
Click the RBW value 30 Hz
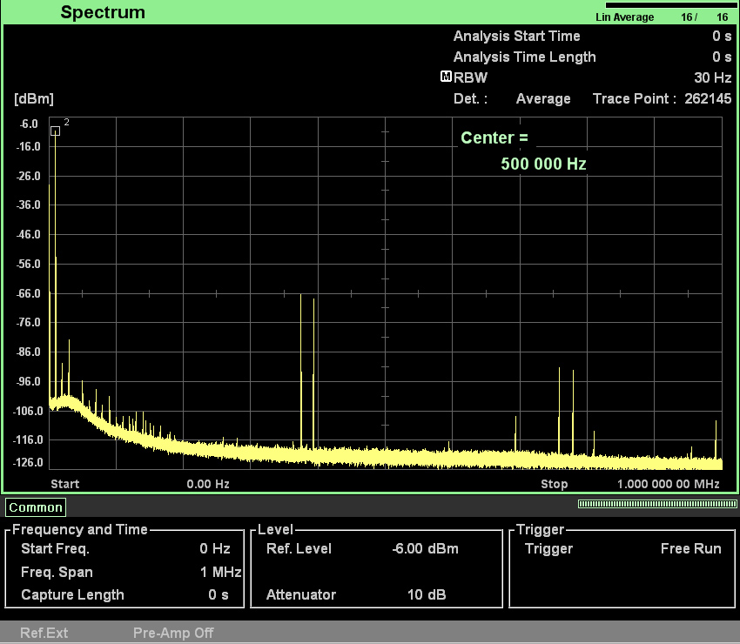coord(713,77)
